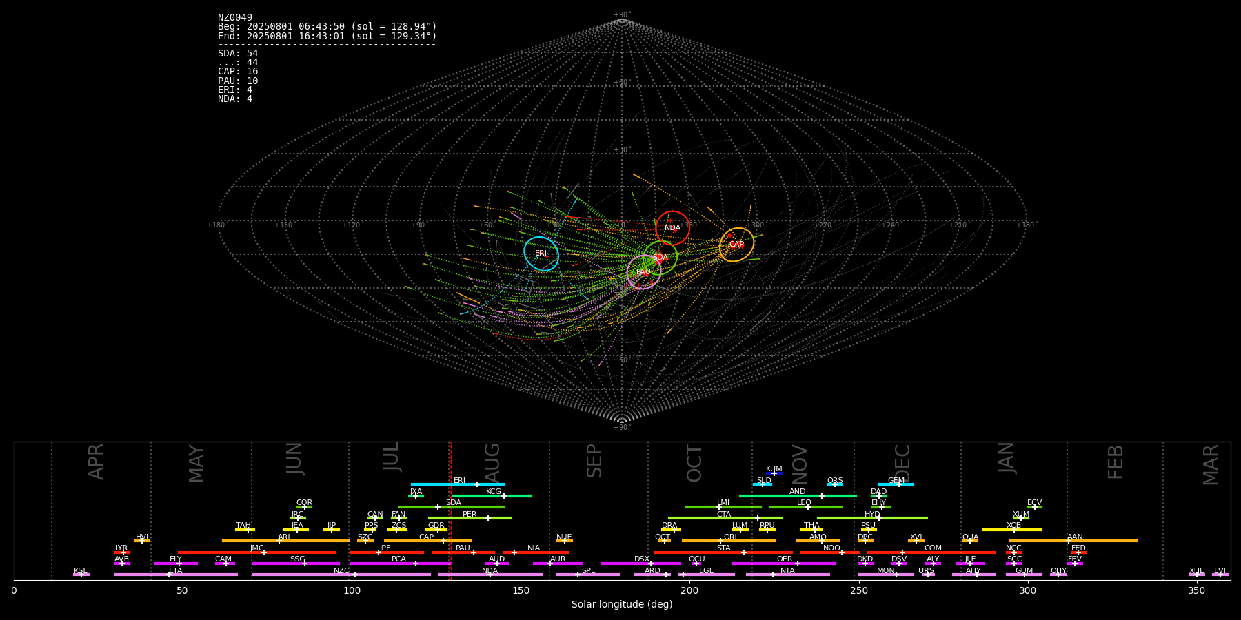The image size is (1241, 620).
Task: Click the APR month label in timeline
Action: pos(96,462)
